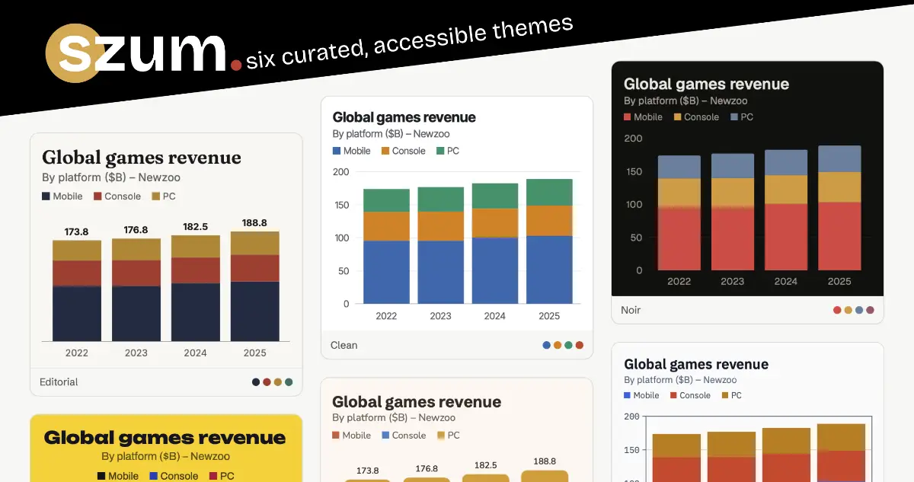
Task: Toggle PC legend in bottom-right chart
Action: point(731,395)
